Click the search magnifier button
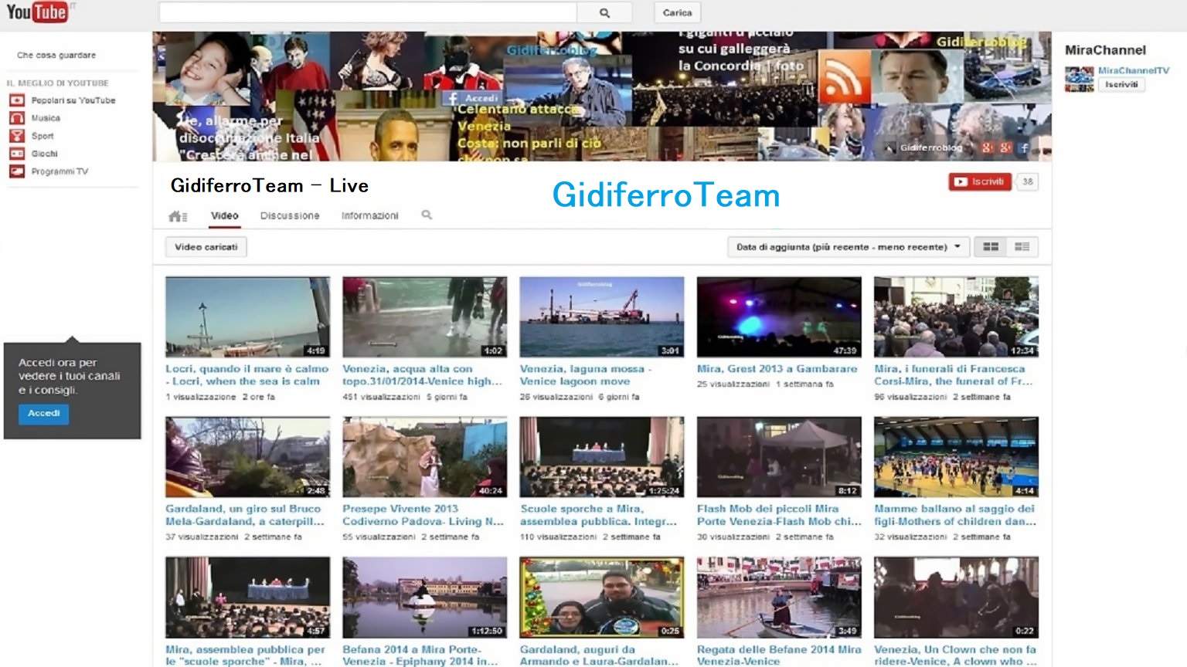Image resolution: width=1187 pixels, height=667 pixels. point(604,12)
